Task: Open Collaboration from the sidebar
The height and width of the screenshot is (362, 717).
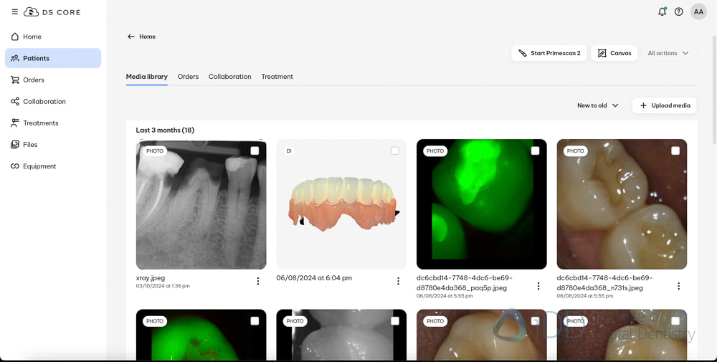Action: pyautogui.click(x=44, y=102)
